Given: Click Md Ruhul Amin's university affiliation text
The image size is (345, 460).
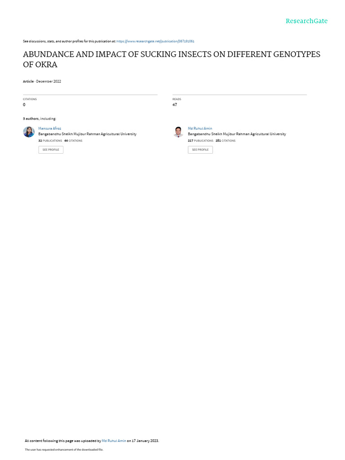Looking at the screenshot, I should [x=237, y=134].
